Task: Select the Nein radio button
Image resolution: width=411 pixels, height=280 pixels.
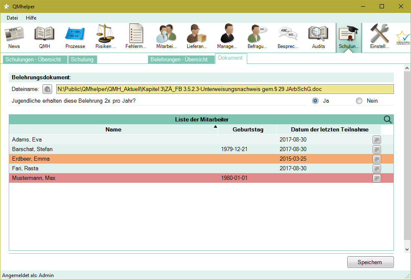Action: pyautogui.click(x=359, y=101)
